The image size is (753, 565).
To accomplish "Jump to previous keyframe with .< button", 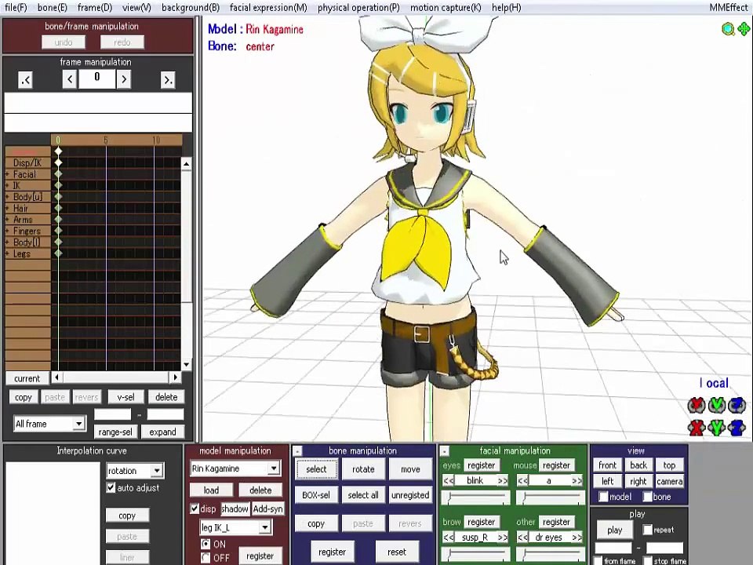I will point(25,80).
